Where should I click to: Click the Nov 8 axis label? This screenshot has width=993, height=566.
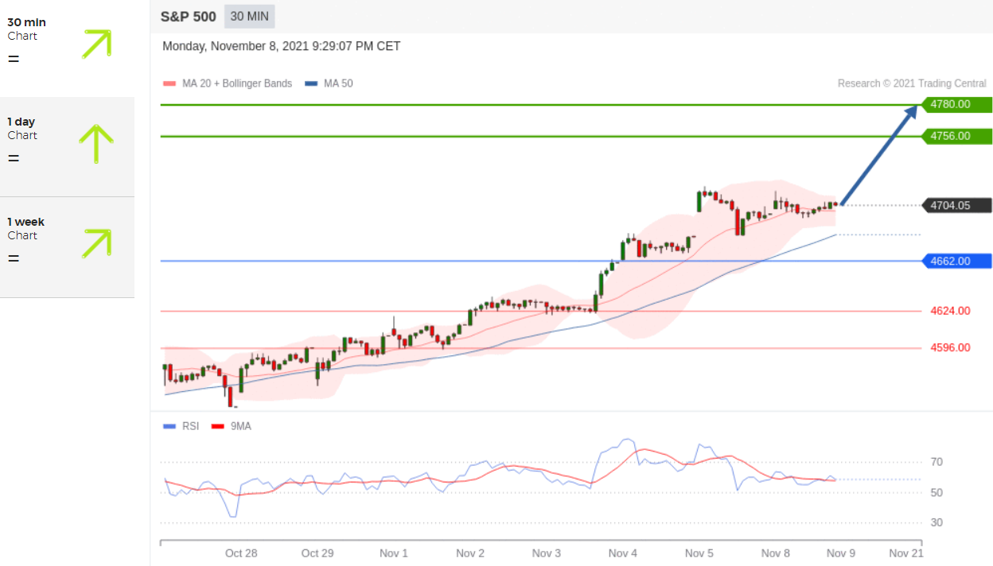776,553
